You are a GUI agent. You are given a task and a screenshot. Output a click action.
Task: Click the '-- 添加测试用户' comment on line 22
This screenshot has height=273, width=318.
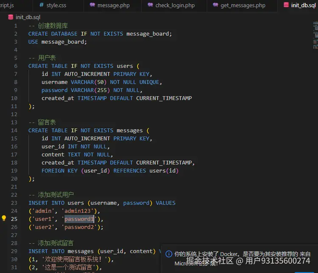coord(51,195)
